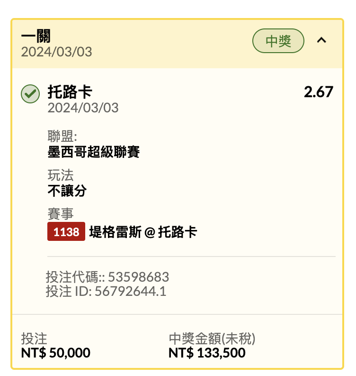The image size is (356, 376).
Task: Click the 一關 bet type heading
Action: click(x=36, y=36)
